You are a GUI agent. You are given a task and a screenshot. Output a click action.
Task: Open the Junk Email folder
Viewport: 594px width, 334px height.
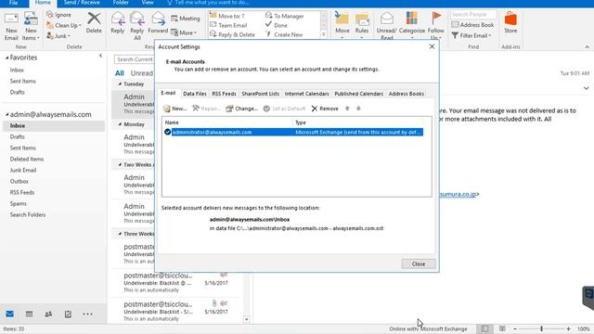pyautogui.click(x=22, y=170)
